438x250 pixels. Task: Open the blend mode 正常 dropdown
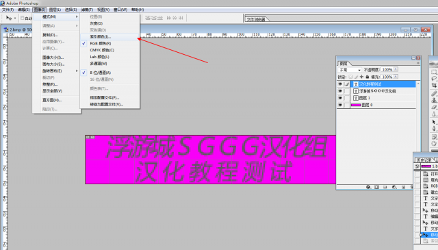350,70
